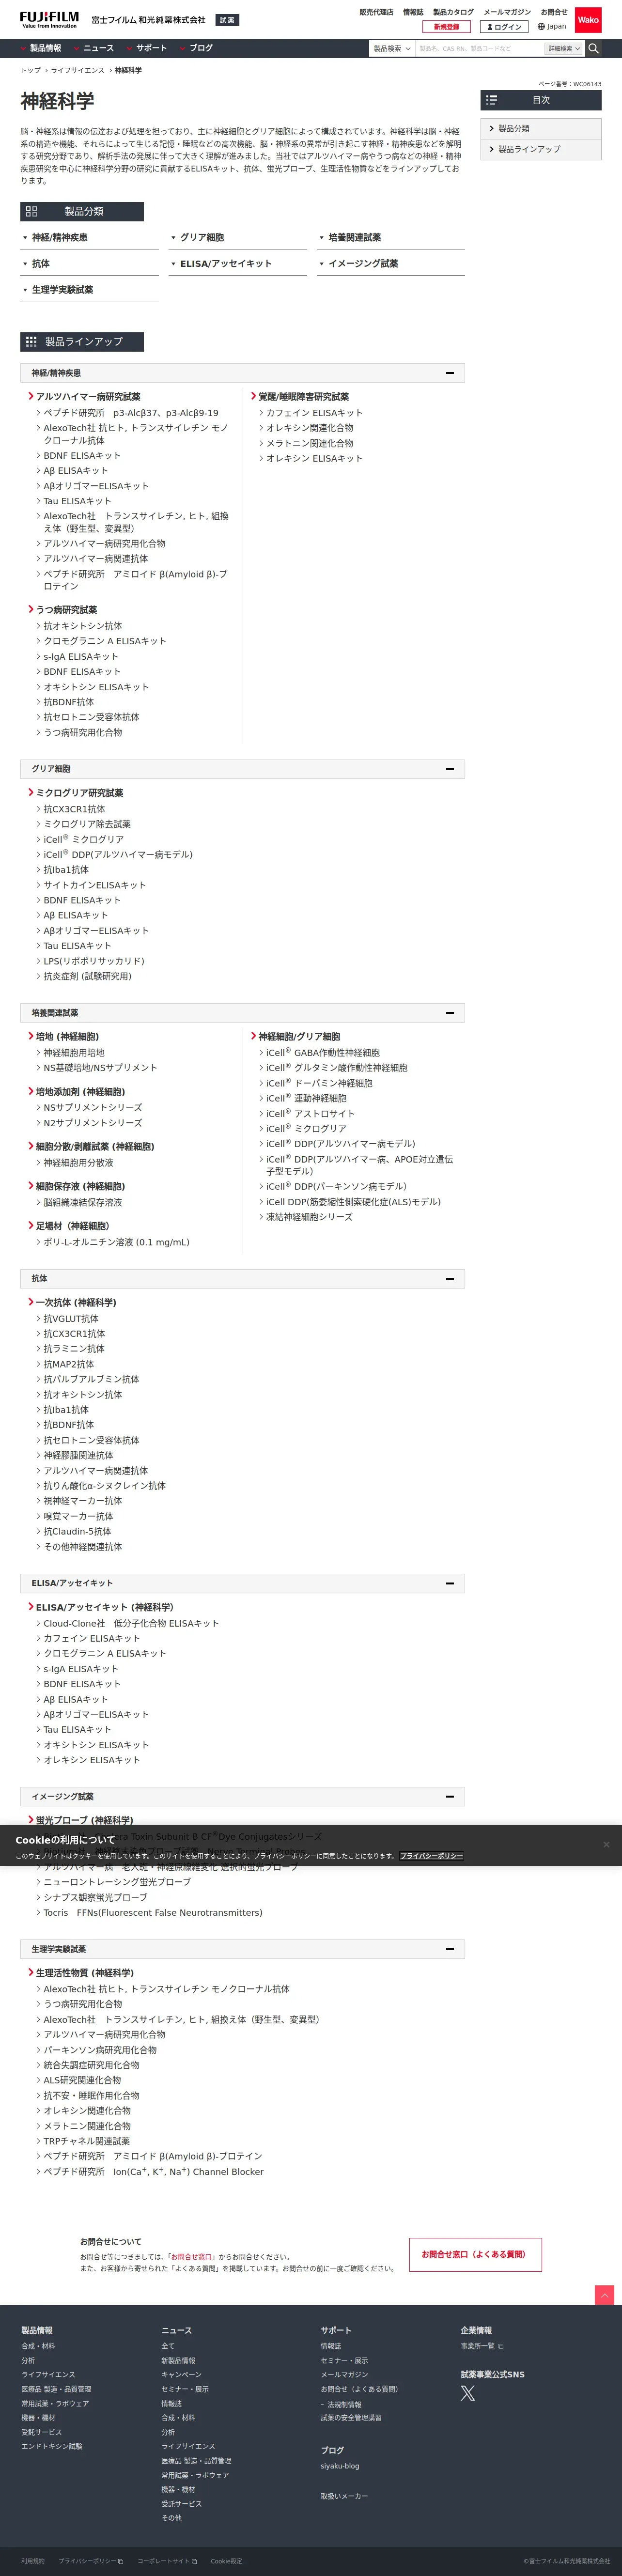The width and height of the screenshot is (622, 2576).
Task: Click the 詳細検索 dropdown button
Action: [563, 48]
